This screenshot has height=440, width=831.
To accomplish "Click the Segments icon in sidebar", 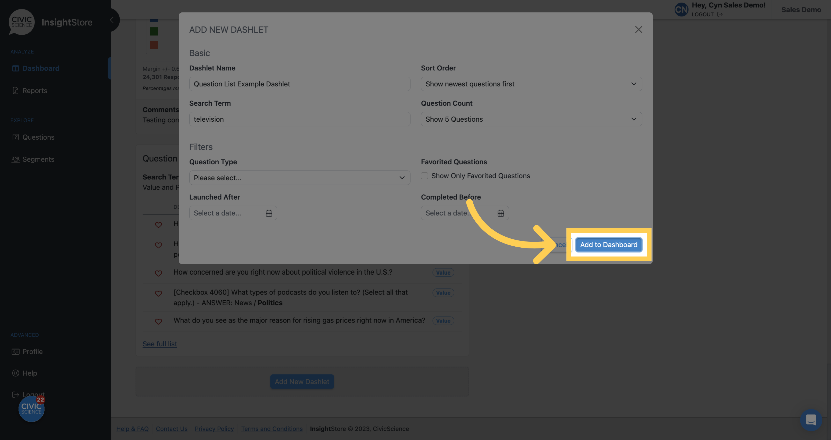I will point(15,159).
